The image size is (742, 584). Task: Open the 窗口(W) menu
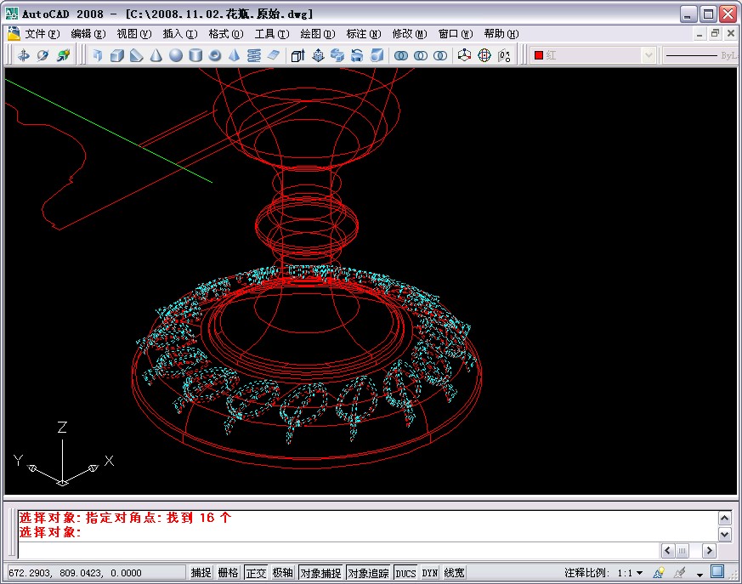456,34
